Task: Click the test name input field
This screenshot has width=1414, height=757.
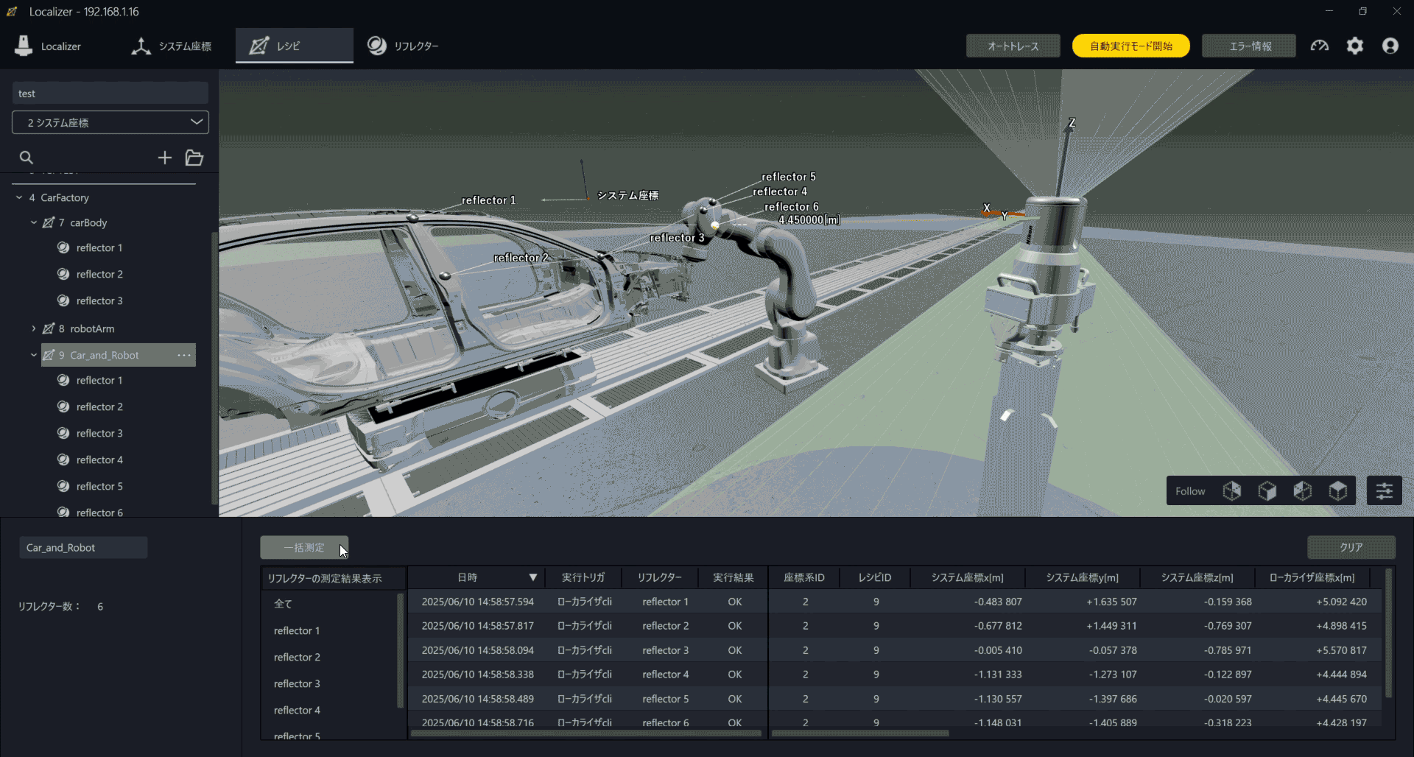Action: (110, 94)
